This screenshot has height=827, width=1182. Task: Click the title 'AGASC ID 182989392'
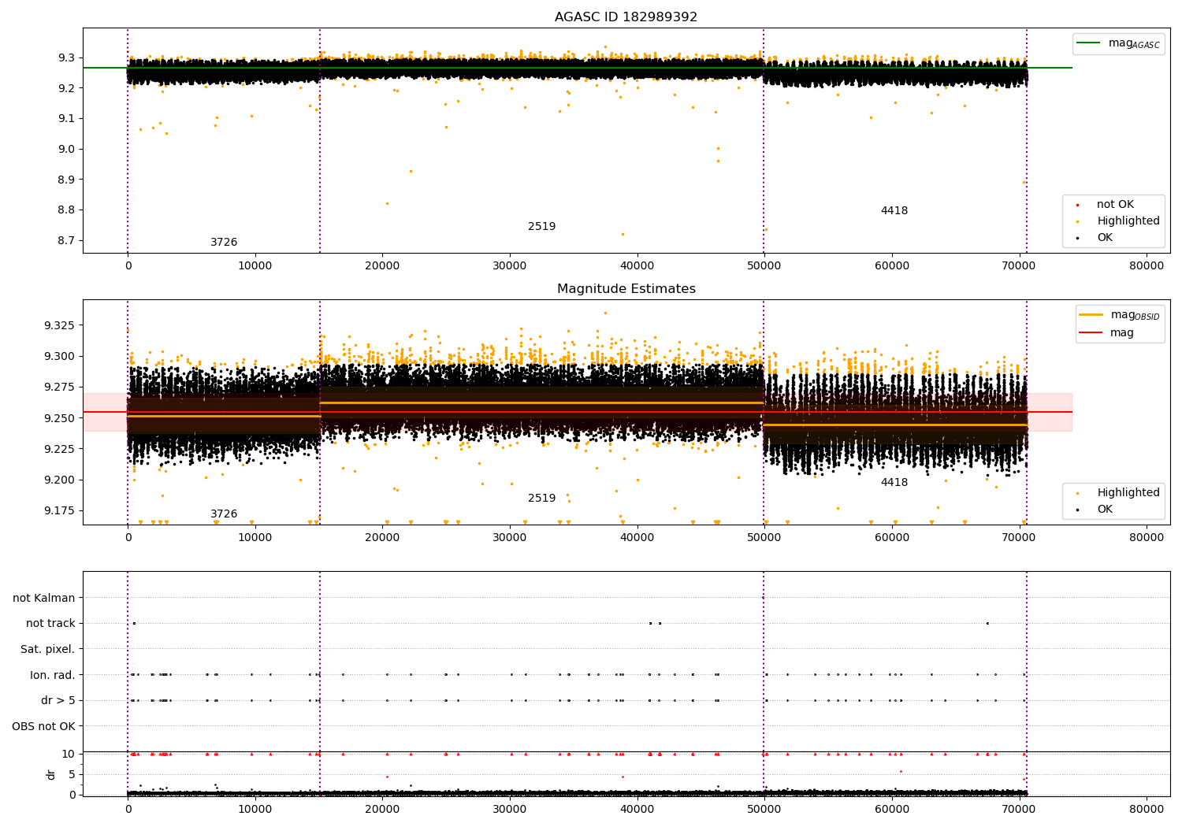626,17
